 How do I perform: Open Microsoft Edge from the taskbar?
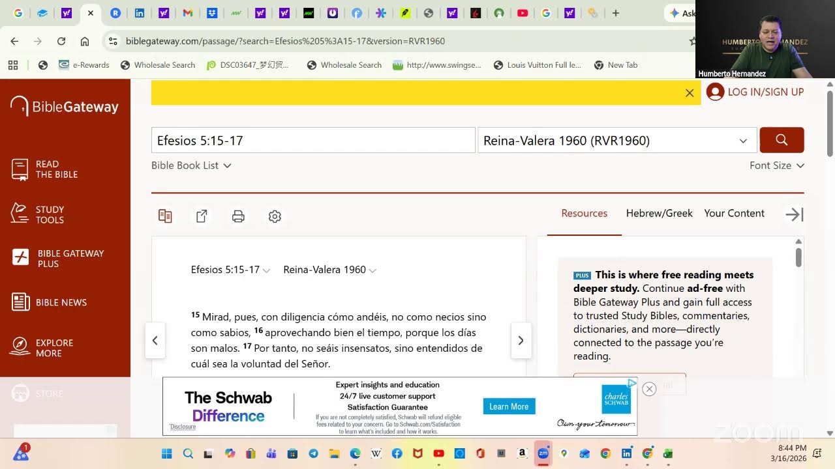tap(355, 453)
